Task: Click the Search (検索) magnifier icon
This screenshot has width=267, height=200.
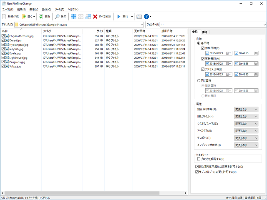Action: (x=57, y=17)
